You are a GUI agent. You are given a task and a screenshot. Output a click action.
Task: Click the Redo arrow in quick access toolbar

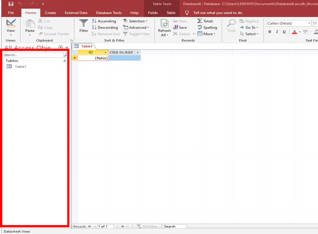click(x=32, y=4)
